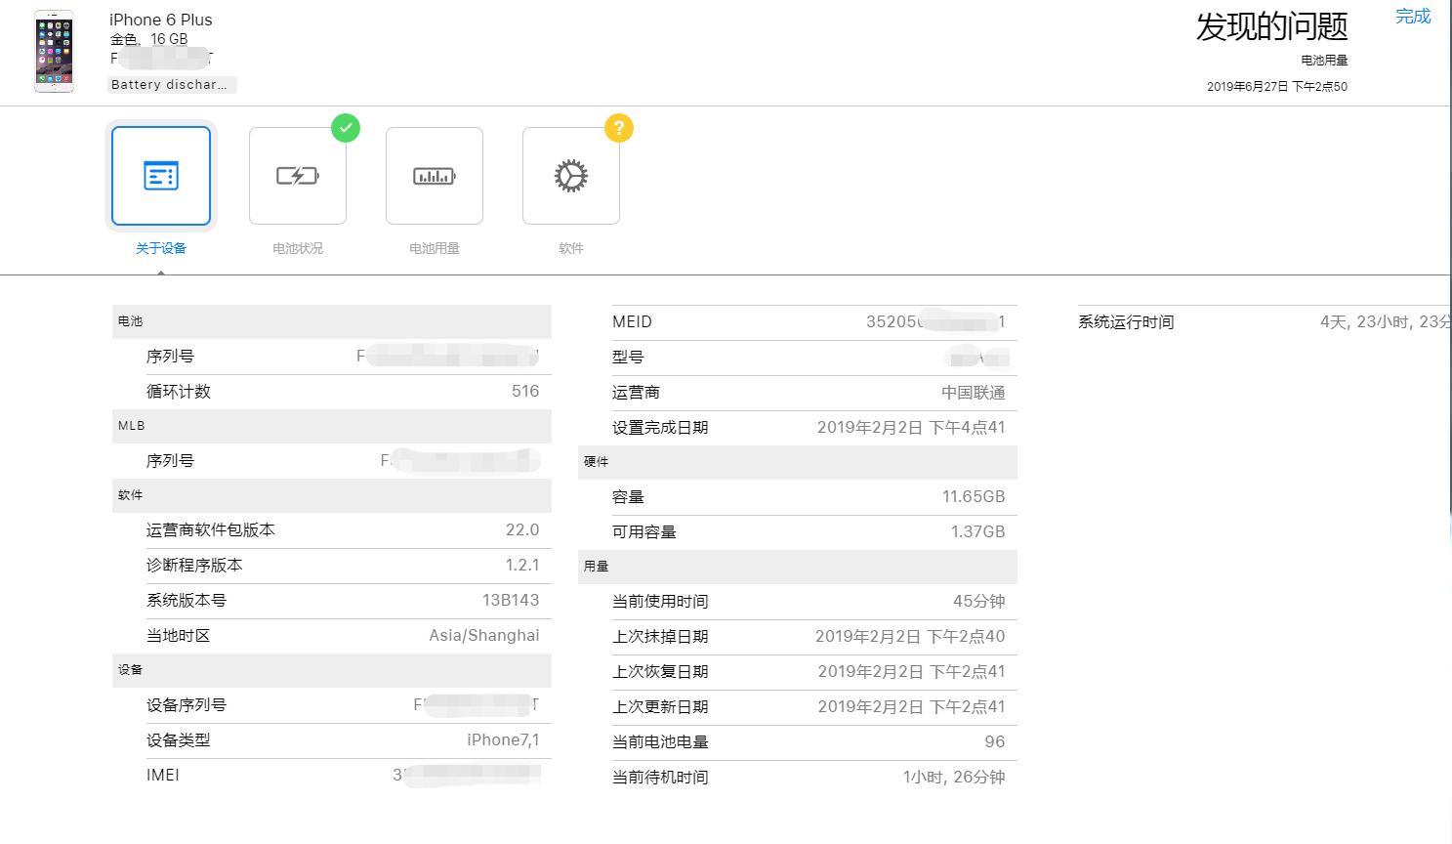Switch to the 电池用量 tab
Image resolution: width=1452 pixels, height=844 pixels.
[434, 247]
